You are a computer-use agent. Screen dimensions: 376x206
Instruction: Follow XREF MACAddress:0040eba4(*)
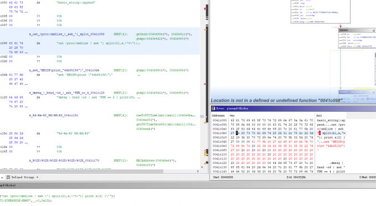tap(156, 161)
